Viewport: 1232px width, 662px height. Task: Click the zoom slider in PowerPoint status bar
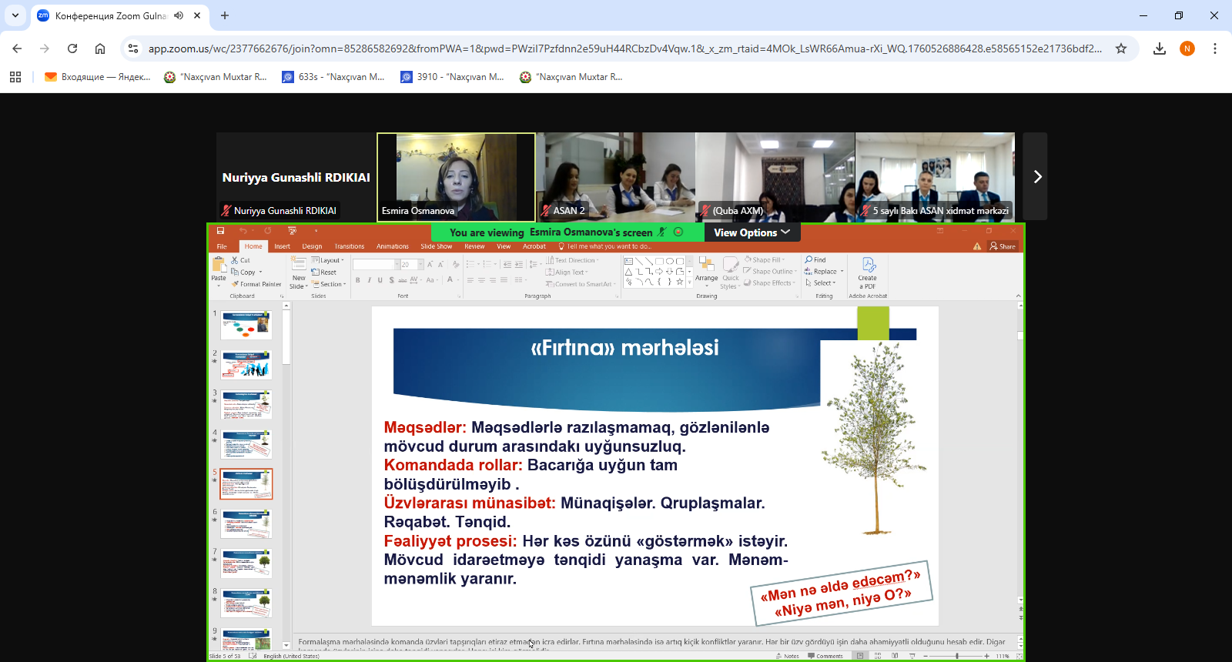[x=956, y=656]
